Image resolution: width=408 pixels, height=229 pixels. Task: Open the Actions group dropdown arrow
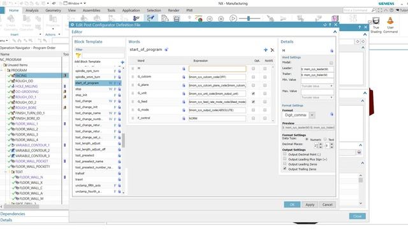59,34
